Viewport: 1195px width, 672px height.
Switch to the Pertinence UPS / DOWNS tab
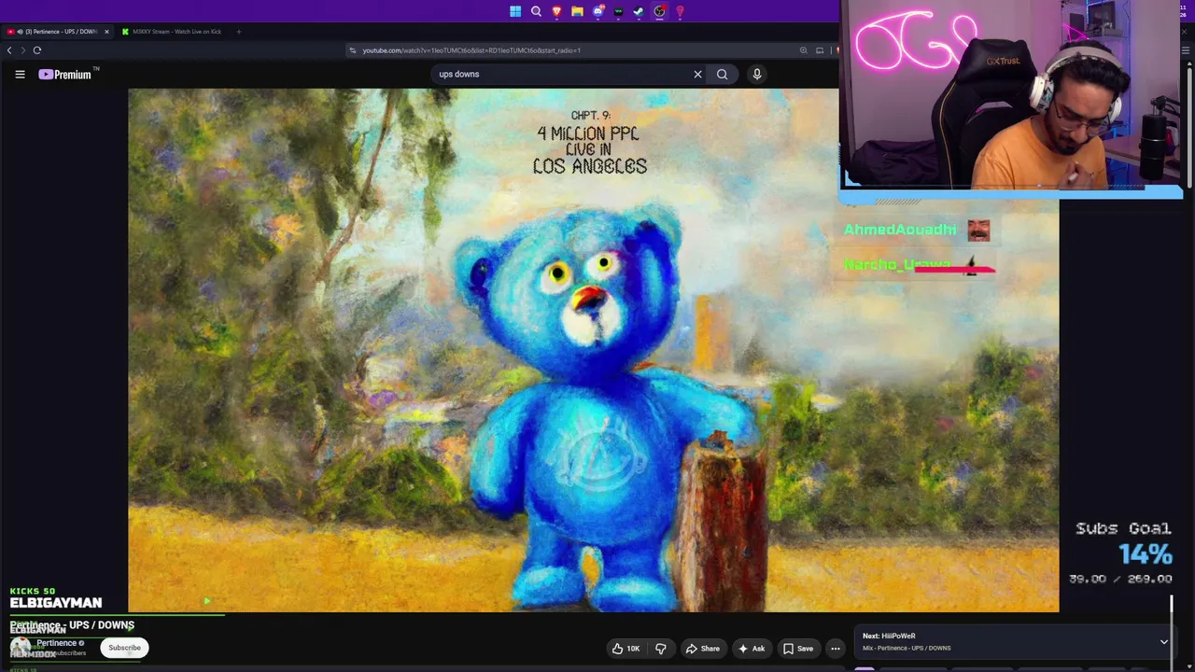coord(58,32)
